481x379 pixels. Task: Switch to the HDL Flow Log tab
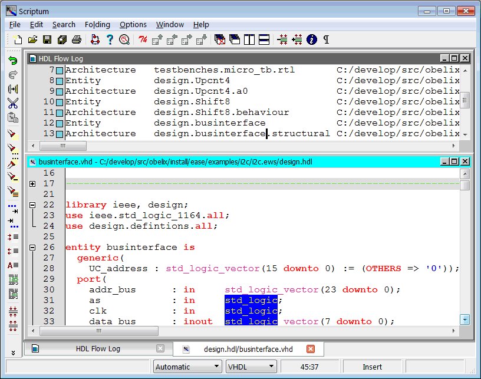pyautogui.click(x=97, y=348)
